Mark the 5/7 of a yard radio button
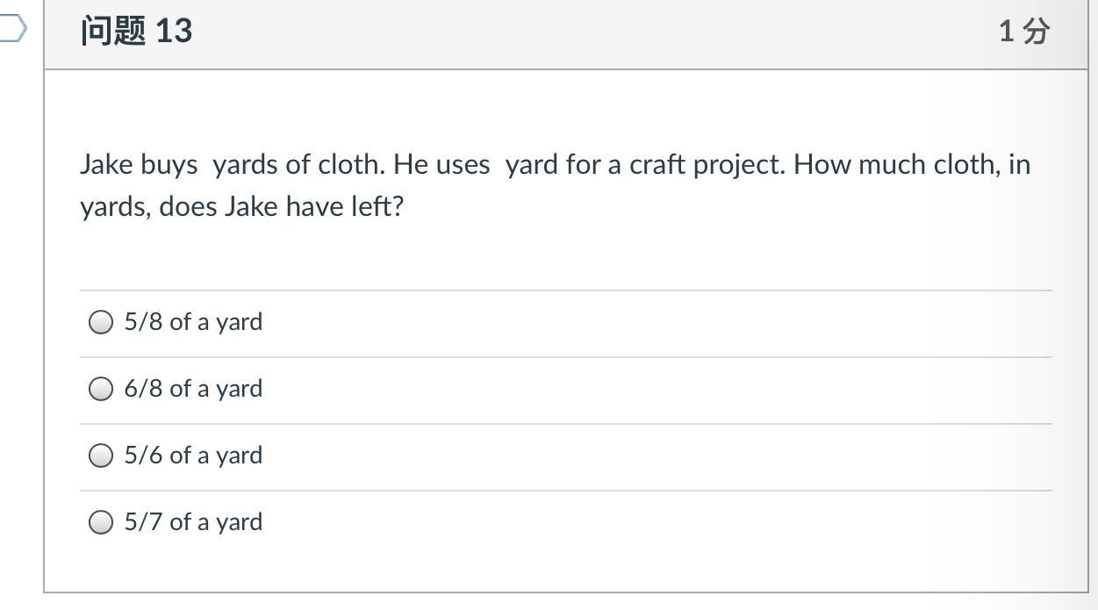 tap(101, 522)
